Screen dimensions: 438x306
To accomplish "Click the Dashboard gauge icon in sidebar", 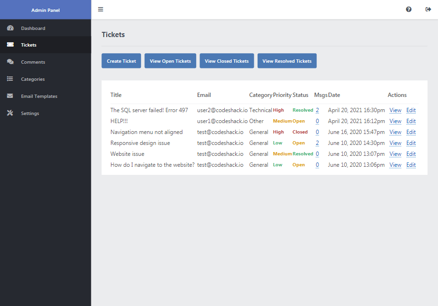I will tap(10, 28).
